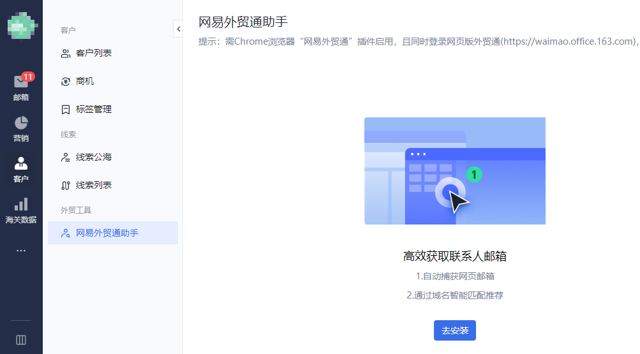640x354 pixels.
Task: Open 标签管理 in the sidebar
Action: (94, 109)
